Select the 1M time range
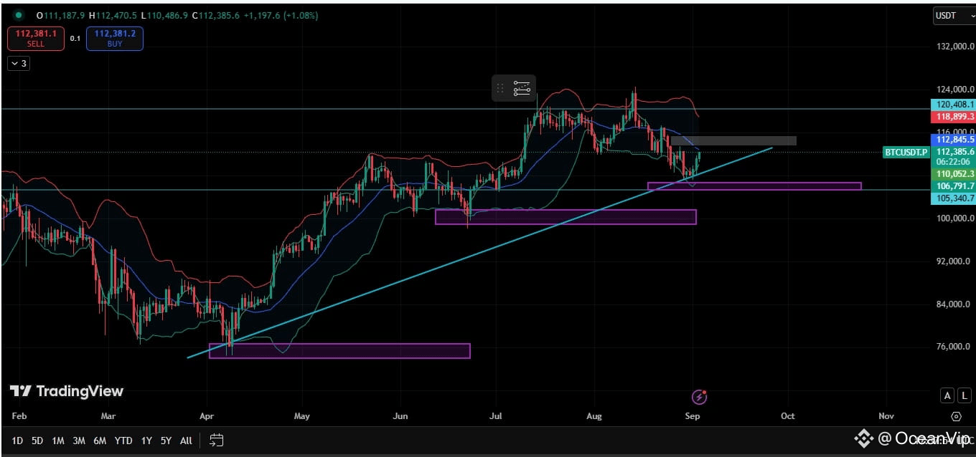The width and height of the screenshot is (976, 457). (58, 441)
